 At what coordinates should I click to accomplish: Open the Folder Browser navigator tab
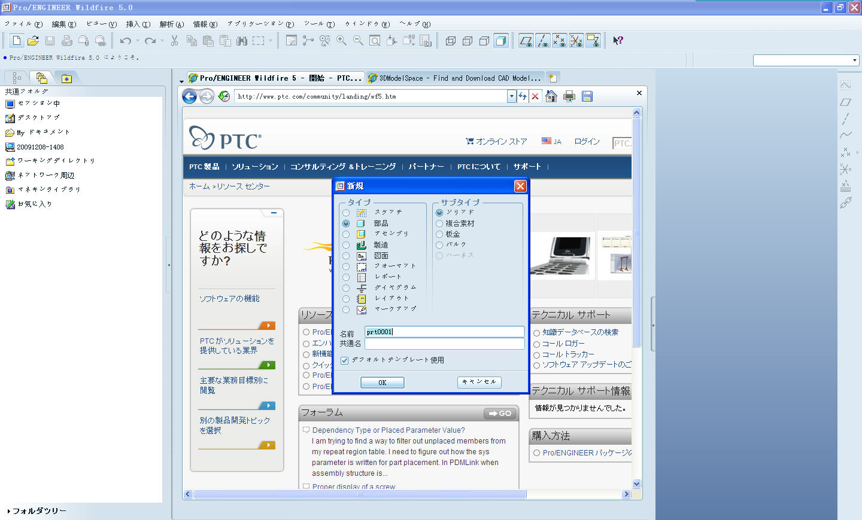coord(41,78)
